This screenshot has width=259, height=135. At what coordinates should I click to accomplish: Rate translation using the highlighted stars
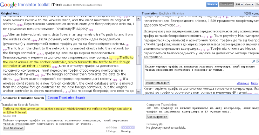tap(128, 127)
